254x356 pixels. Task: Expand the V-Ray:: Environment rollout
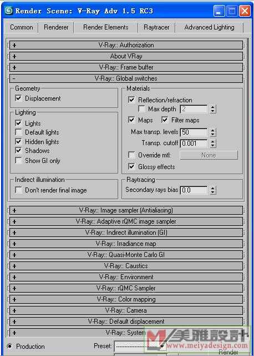click(126, 277)
